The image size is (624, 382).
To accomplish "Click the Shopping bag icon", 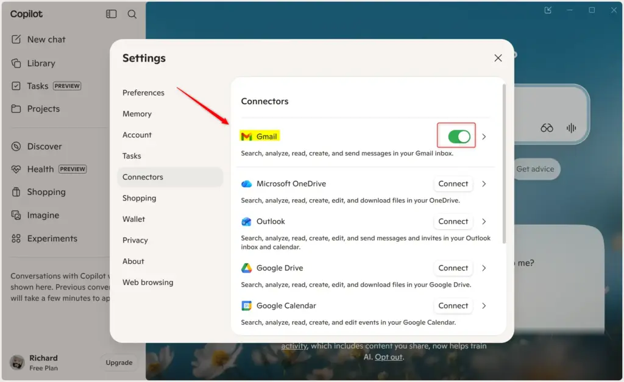I will (16, 192).
